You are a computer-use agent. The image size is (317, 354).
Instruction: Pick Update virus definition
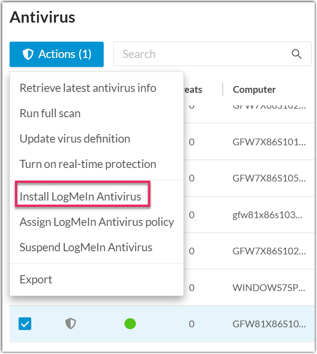click(75, 139)
